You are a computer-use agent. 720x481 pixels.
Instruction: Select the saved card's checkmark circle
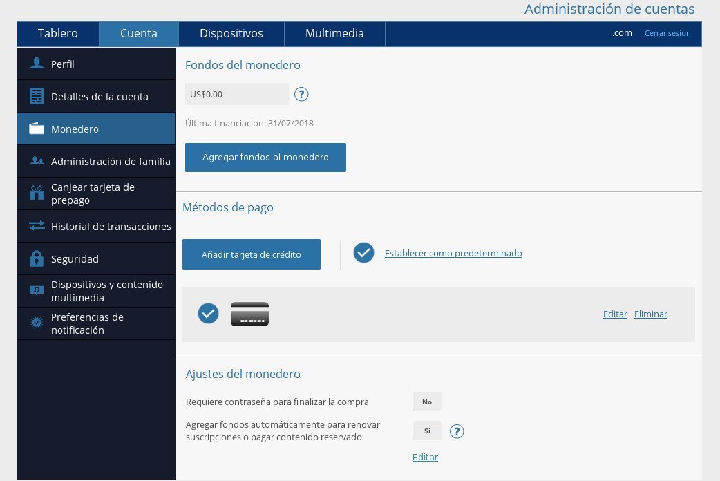tap(208, 313)
